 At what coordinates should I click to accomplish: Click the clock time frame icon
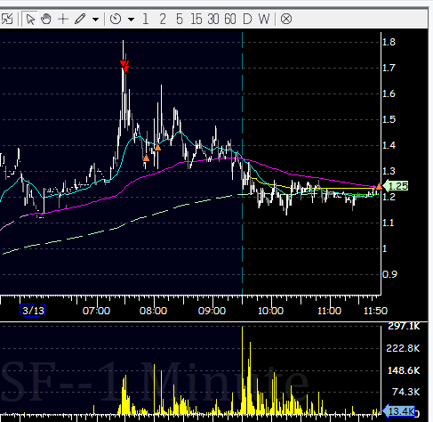click(x=116, y=20)
